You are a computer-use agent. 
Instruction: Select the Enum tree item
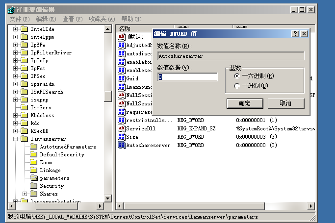pos(46,162)
